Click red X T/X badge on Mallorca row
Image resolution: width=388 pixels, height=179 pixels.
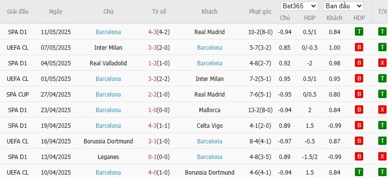(382, 110)
